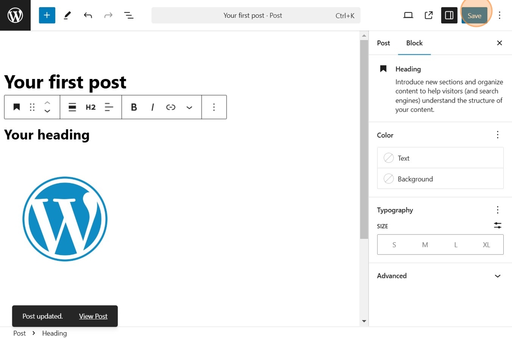Toggle italic formatting
This screenshot has width=512, height=339.
[152, 107]
